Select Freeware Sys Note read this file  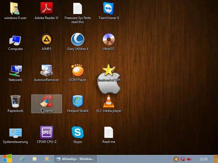point(78,8)
